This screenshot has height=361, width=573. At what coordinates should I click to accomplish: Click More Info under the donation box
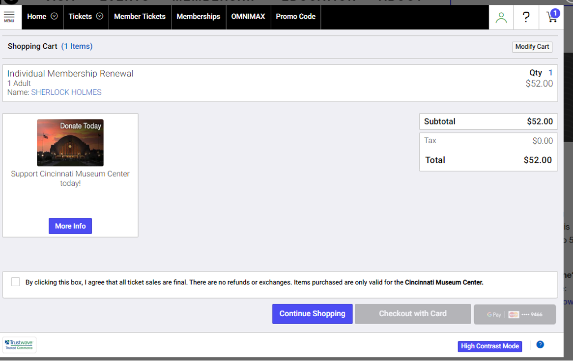point(70,226)
